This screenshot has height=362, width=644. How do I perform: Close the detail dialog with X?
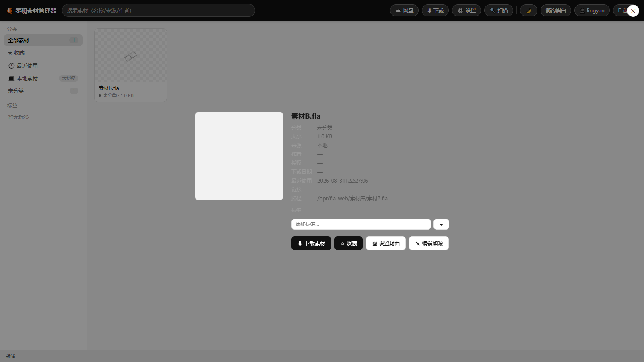click(633, 11)
